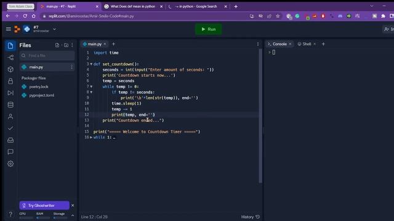Open poetry.lock file
394x221 pixels.
coord(39,87)
